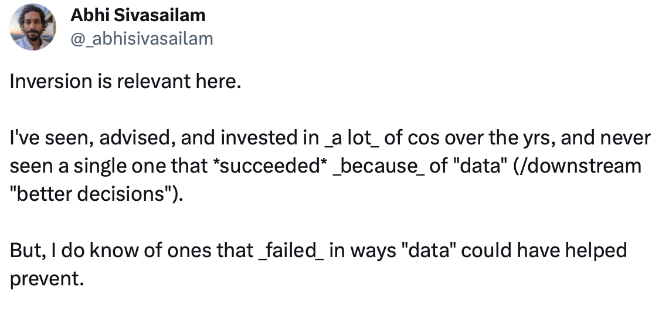Viewport: 652px width, 310px height.
Task: Click the emphasized phrase "_a lot_"
Action: coord(351,138)
